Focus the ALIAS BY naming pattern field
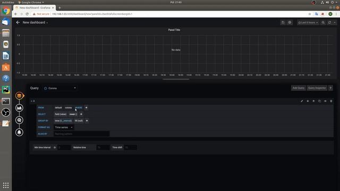The height and width of the screenshot is (191, 340). [81, 134]
